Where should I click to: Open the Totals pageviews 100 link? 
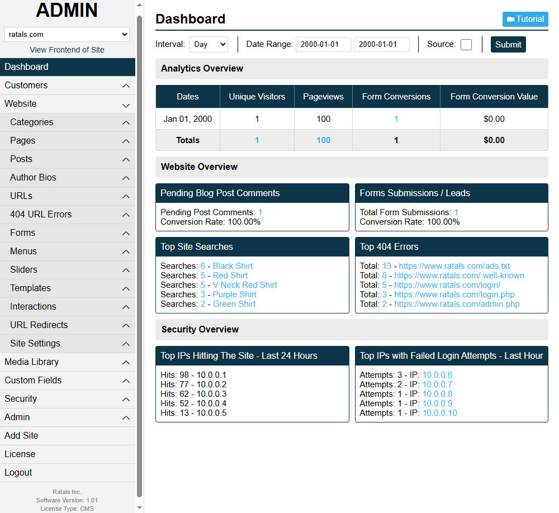[323, 140]
